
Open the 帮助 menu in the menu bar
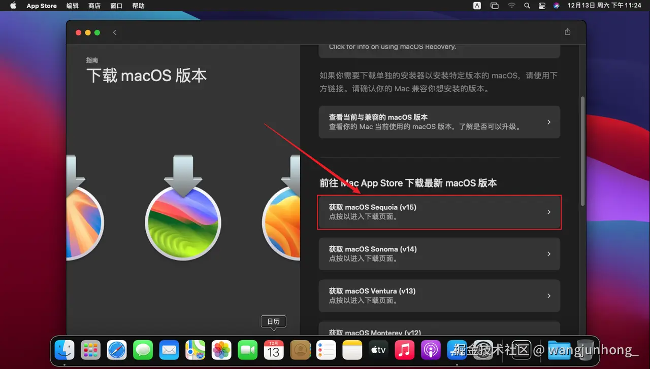click(138, 6)
